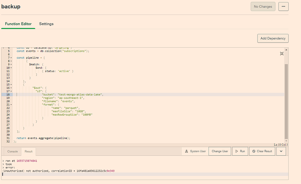Run the backup function
This screenshot has height=184, width=301.
coord(240,151)
